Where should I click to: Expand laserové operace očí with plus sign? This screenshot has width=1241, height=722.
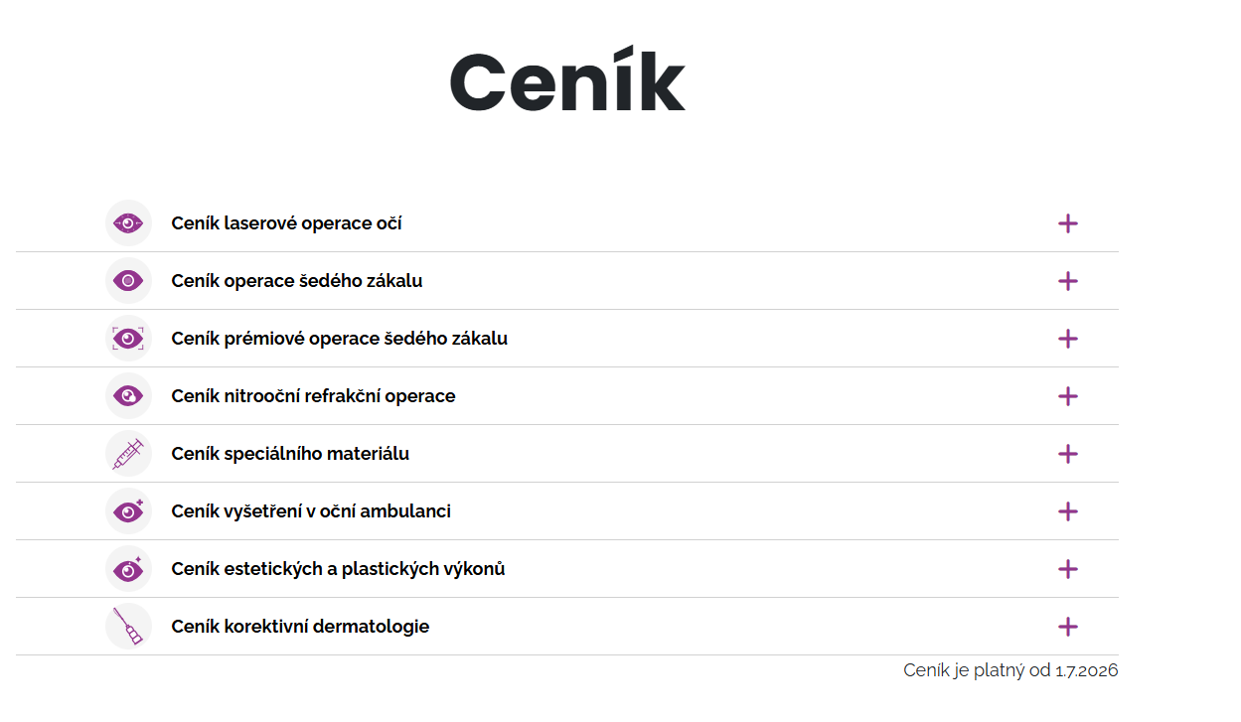coord(1068,223)
